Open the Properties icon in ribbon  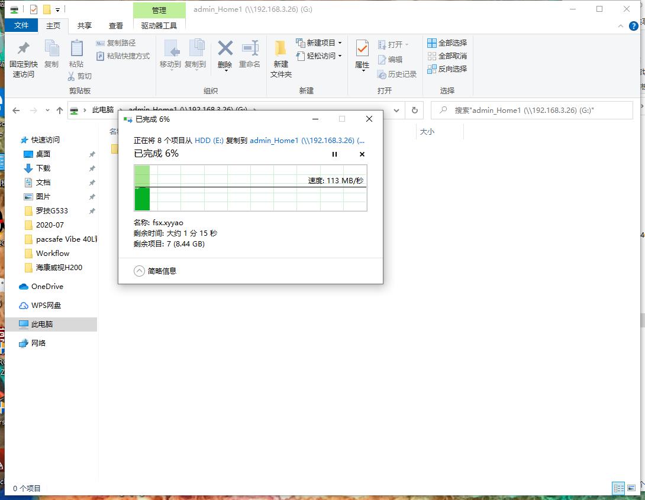click(x=362, y=49)
